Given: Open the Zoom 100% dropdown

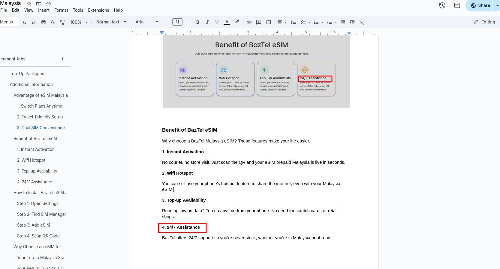Looking at the screenshot, I should (79, 22).
